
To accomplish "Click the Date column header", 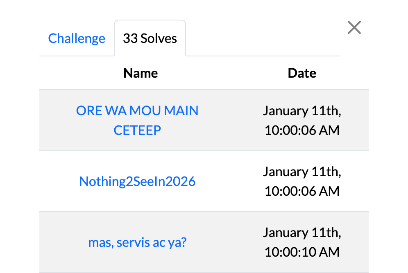I will [302, 73].
